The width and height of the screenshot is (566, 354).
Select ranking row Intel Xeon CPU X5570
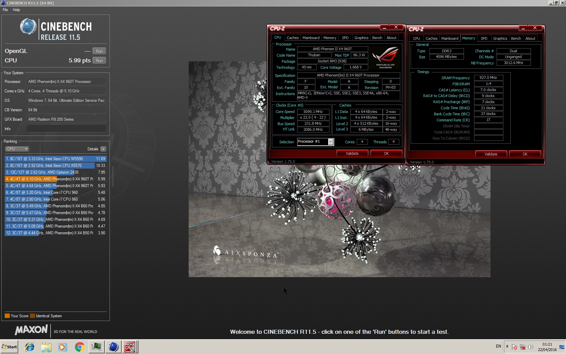56,166
